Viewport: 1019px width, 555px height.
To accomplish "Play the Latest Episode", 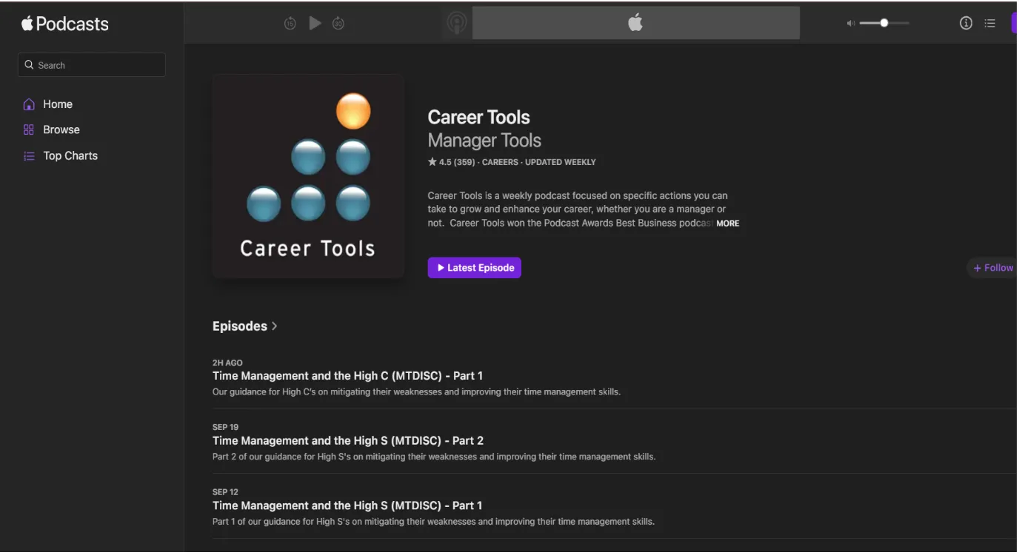I will click(474, 268).
